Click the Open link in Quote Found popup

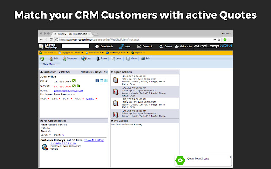(206, 159)
